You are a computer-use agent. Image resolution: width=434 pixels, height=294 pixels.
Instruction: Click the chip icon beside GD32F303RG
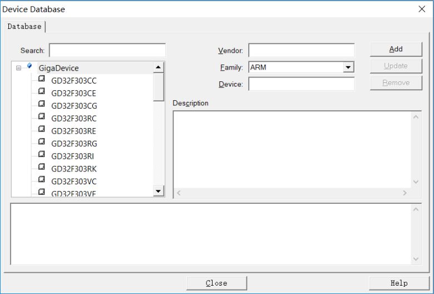coord(42,141)
